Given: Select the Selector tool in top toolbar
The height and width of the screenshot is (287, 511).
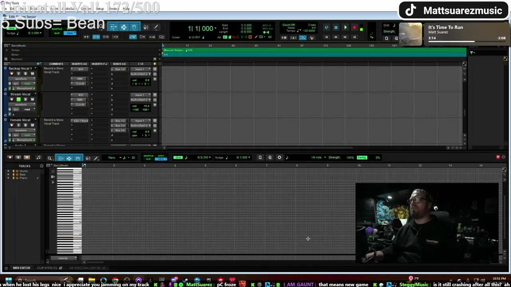Looking at the screenshot, I should pyautogui.click(x=124, y=27).
